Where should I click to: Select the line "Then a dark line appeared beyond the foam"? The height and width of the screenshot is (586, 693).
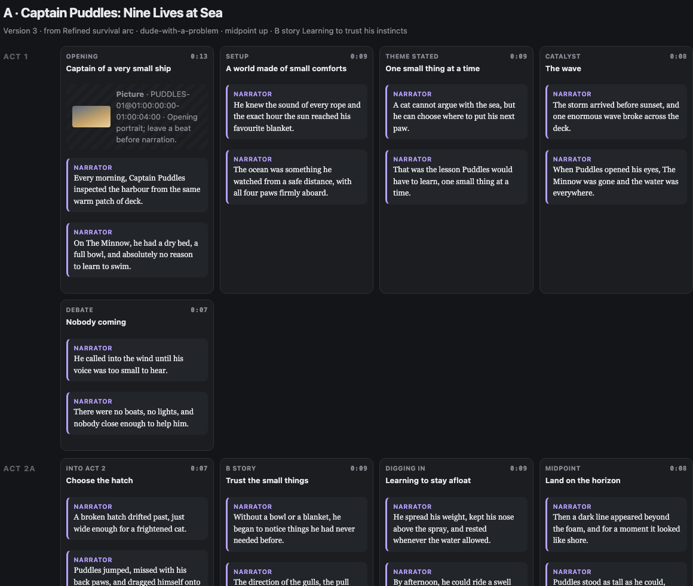click(x=616, y=524)
